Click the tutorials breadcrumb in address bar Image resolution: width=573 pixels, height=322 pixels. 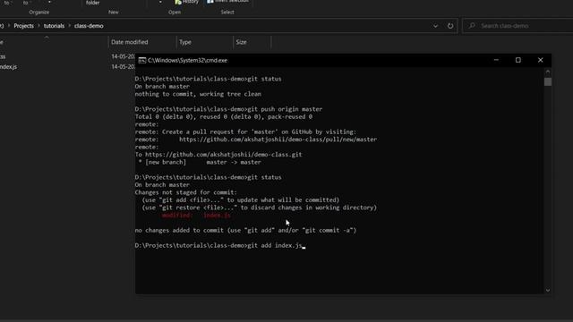click(54, 26)
